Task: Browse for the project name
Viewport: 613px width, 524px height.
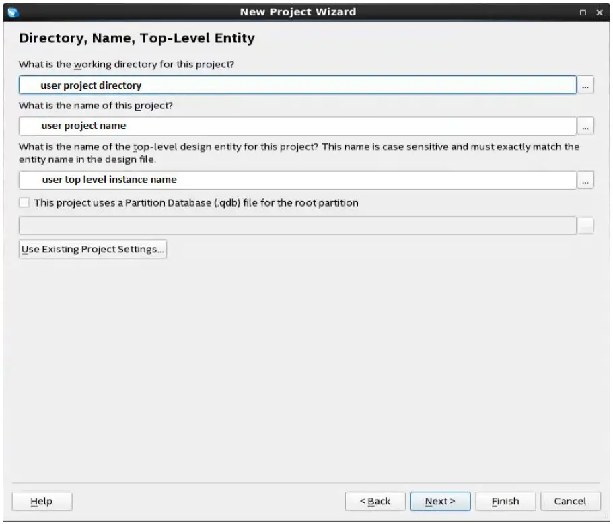Action: [x=585, y=126]
